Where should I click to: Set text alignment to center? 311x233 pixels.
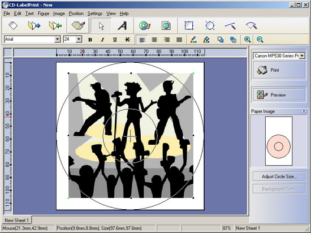pyautogui.click(x=154, y=40)
